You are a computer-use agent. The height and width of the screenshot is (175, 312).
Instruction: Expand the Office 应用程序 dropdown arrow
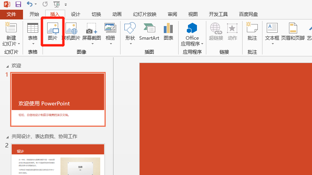pyautogui.click(x=202, y=44)
